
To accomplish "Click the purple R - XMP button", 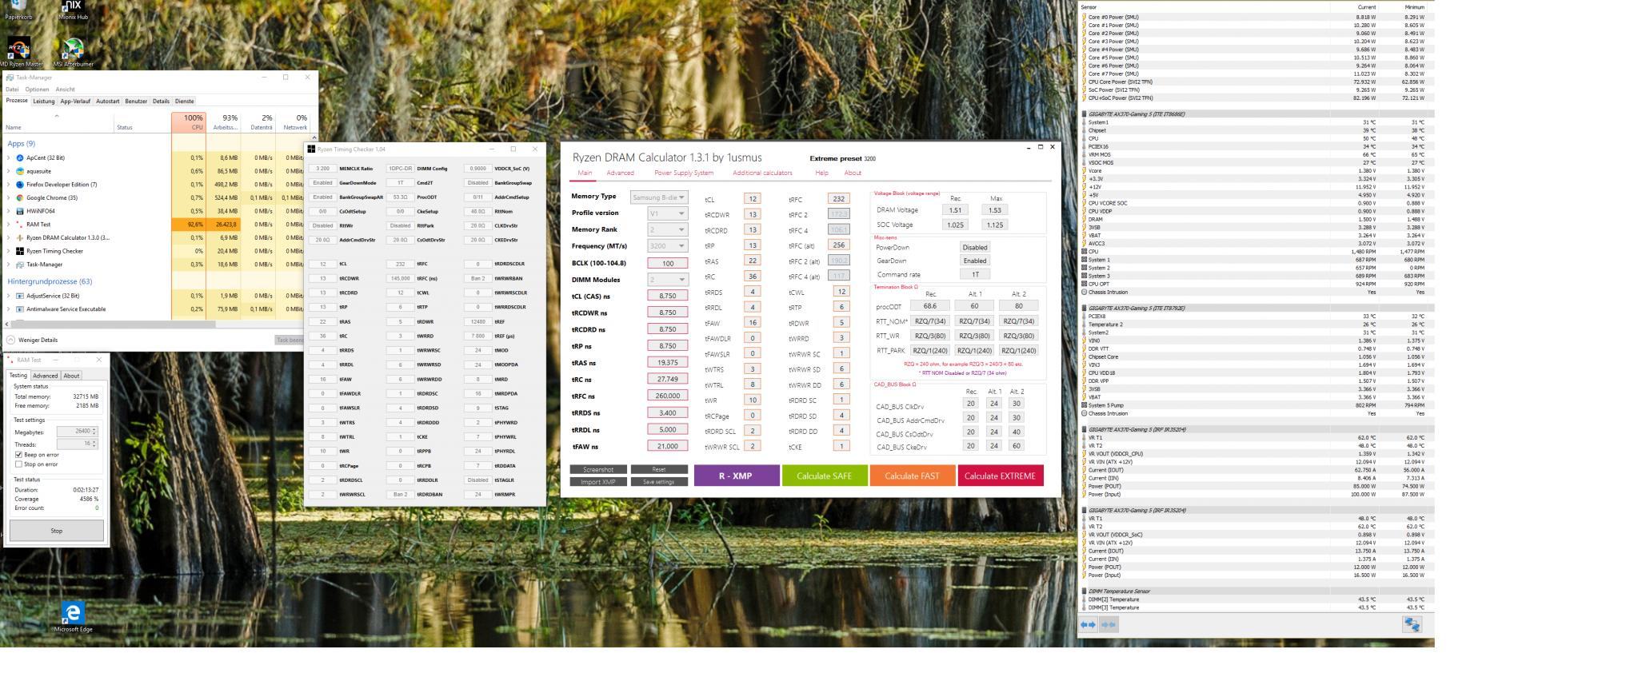I will (736, 476).
